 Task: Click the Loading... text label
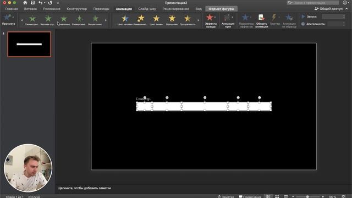coord(144,99)
